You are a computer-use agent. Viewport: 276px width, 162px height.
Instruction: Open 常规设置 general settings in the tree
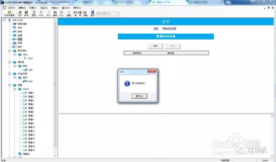click(x=22, y=24)
